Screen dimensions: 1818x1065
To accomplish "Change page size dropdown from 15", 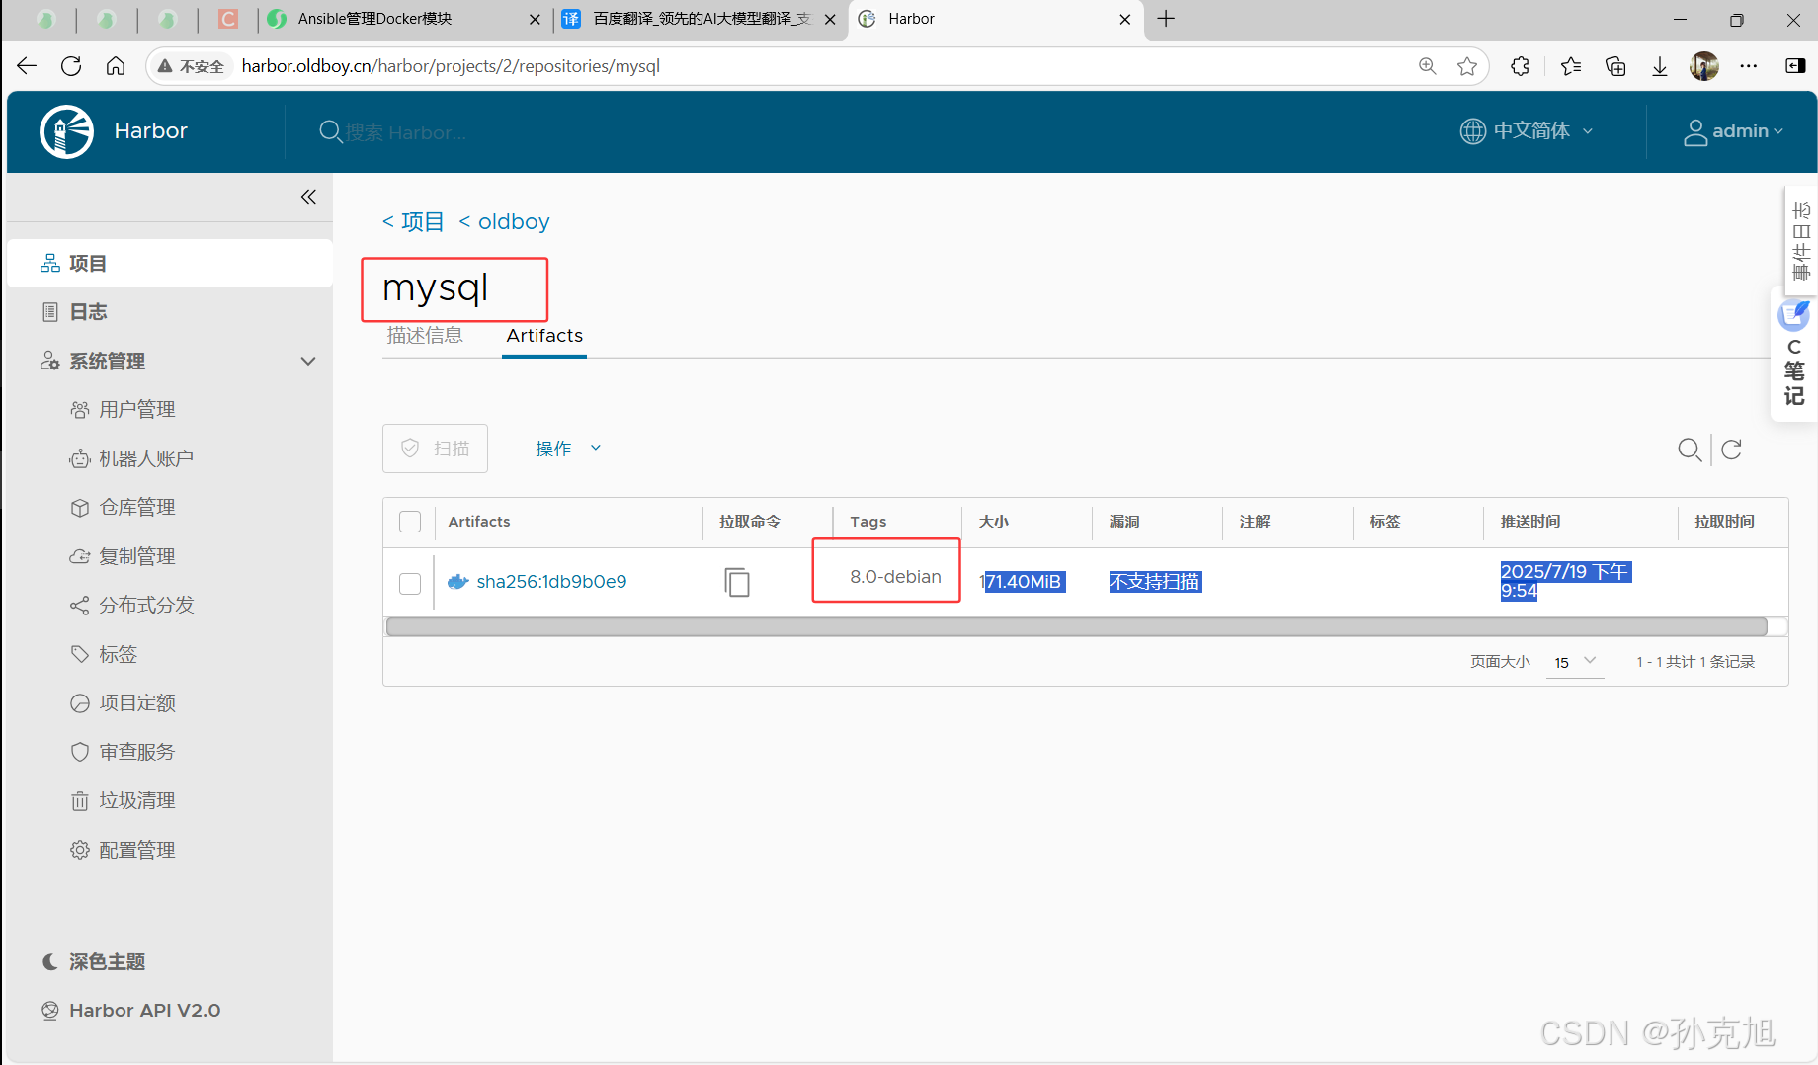I will [1575, 662].
